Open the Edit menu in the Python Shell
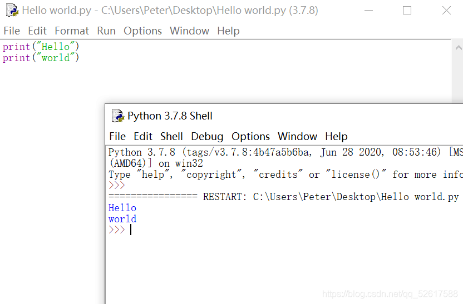 [143, 136]
